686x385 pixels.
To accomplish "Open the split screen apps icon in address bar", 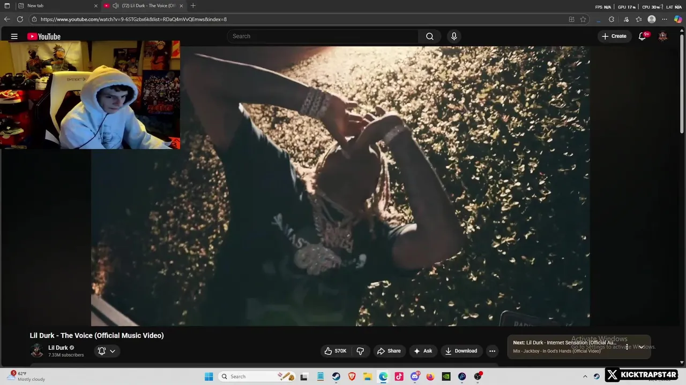I will click(571, 19).
